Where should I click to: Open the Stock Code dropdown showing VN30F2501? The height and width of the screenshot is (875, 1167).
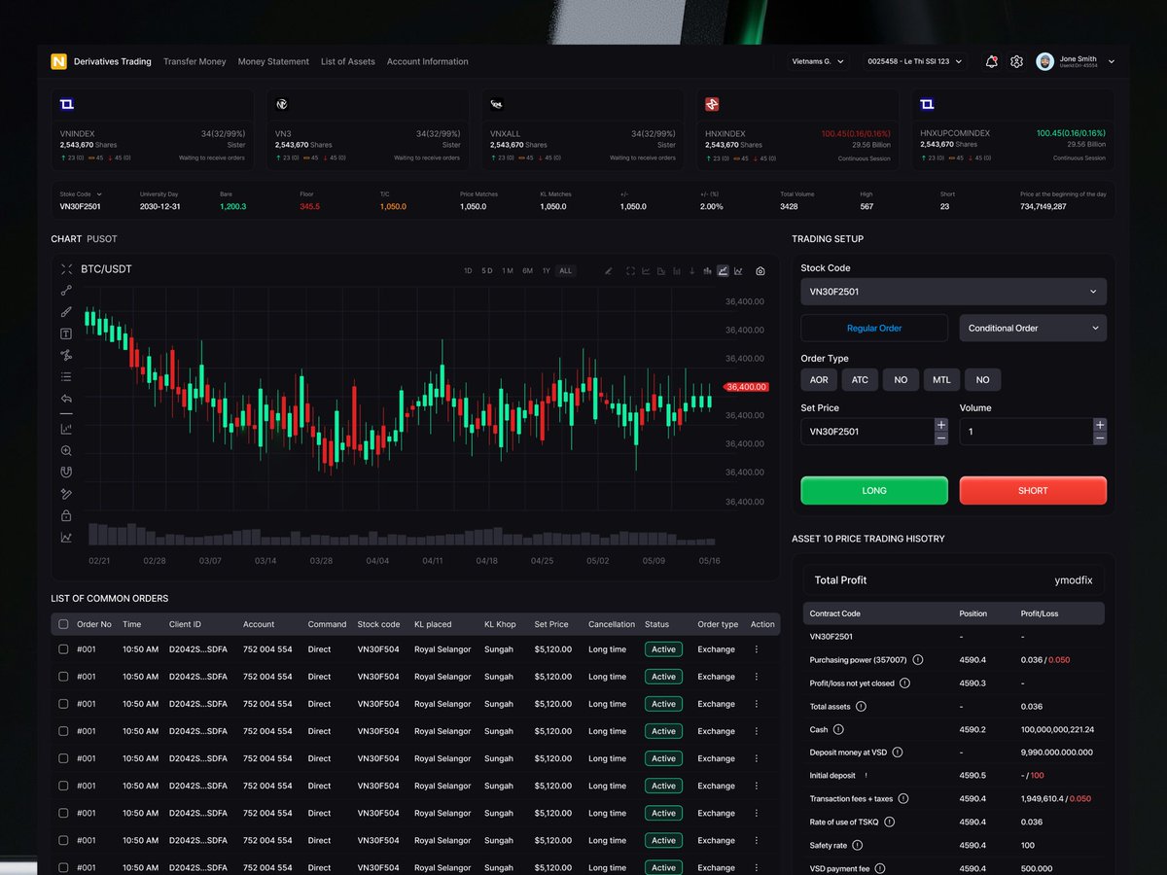(952, 291)
